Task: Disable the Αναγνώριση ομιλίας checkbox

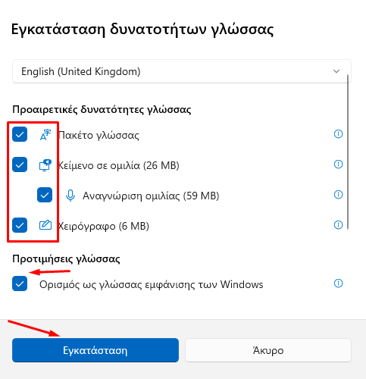Action: [x=45, y=195]
